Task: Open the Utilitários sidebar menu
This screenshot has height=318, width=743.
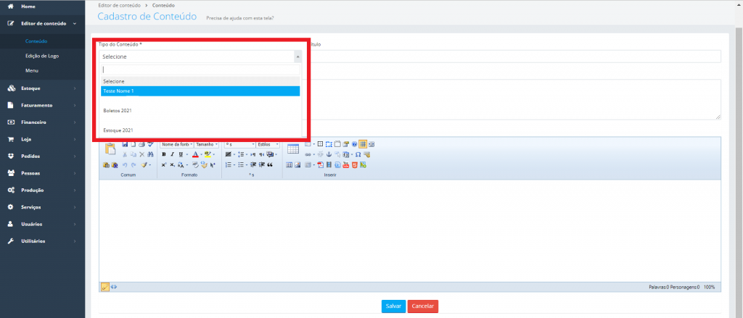Action: [x=43, y=241]
